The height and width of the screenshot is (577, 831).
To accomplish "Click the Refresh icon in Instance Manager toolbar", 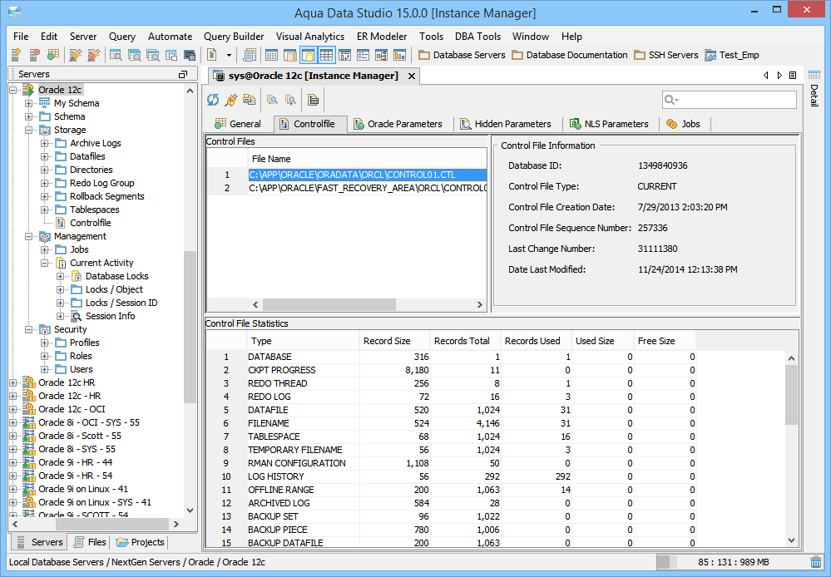I will pyautogui.click(x=214, y=100).
